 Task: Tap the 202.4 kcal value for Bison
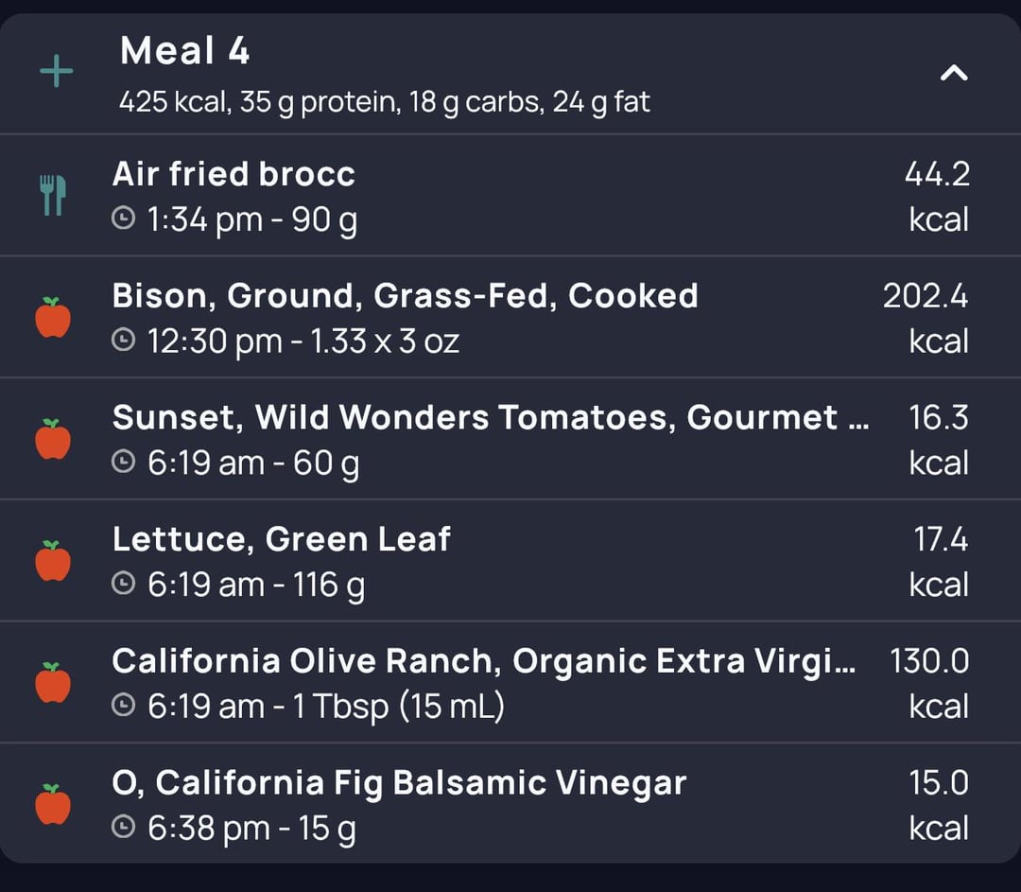[x=926, y=318]
